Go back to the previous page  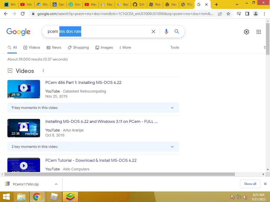(6, 14)
